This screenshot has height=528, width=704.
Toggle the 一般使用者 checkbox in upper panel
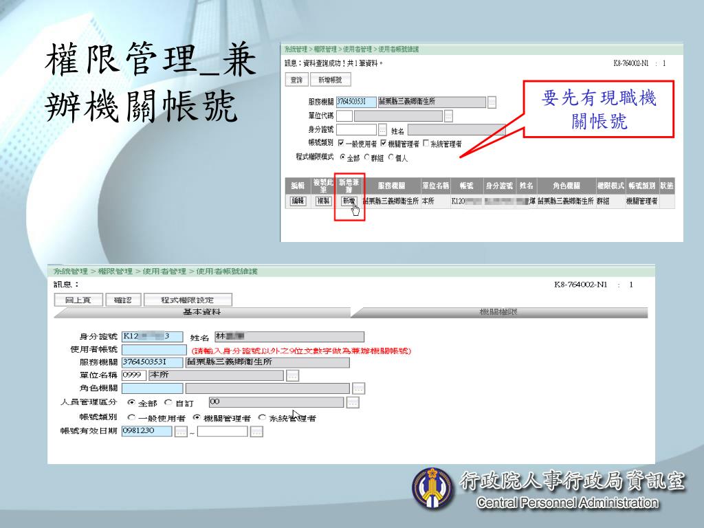pos(341,143)
